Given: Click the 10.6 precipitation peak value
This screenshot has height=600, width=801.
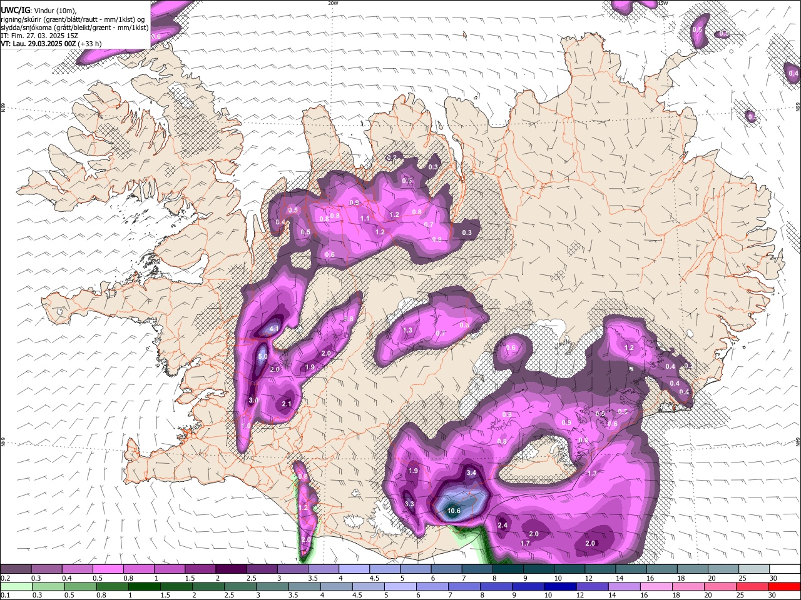Looking at the screenshot, I should tap(454, 511).
